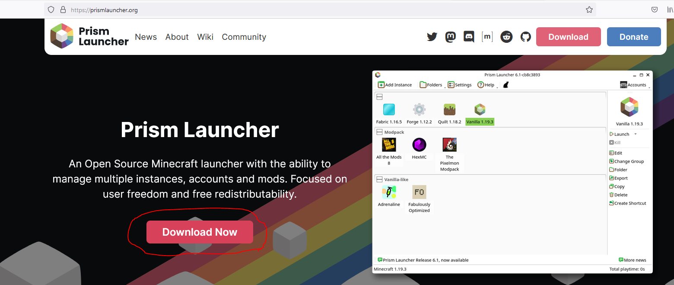
Task: Click the blue Donate button
Action: tap(634, 37)
